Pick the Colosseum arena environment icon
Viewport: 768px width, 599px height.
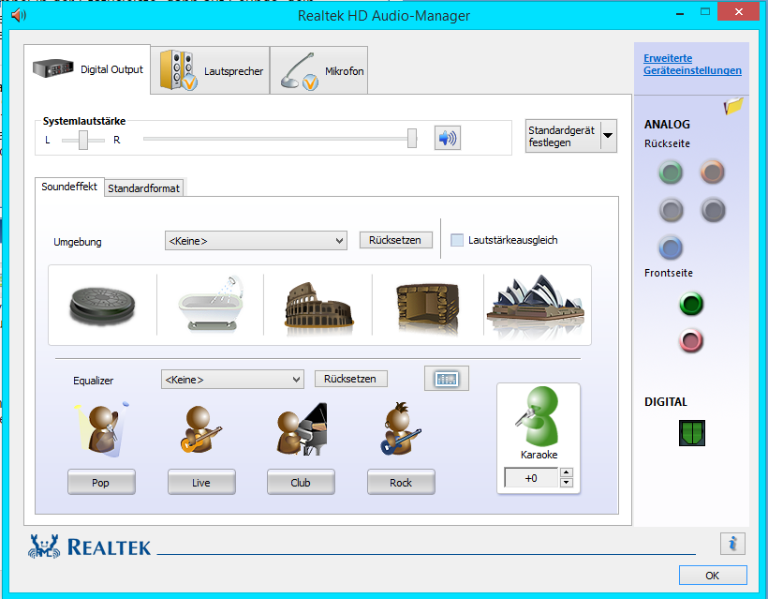[x=318, y=306]
